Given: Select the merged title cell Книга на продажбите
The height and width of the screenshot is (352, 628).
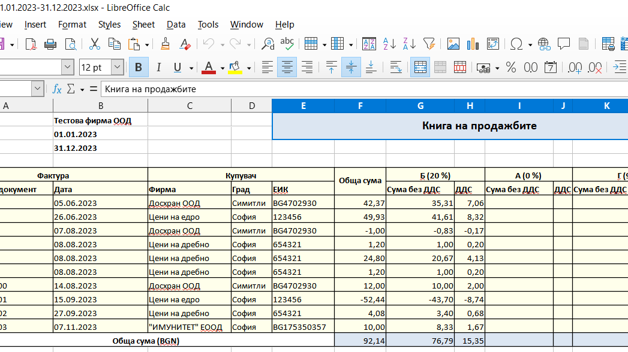Looking at the screenshot, I should 450,126.
